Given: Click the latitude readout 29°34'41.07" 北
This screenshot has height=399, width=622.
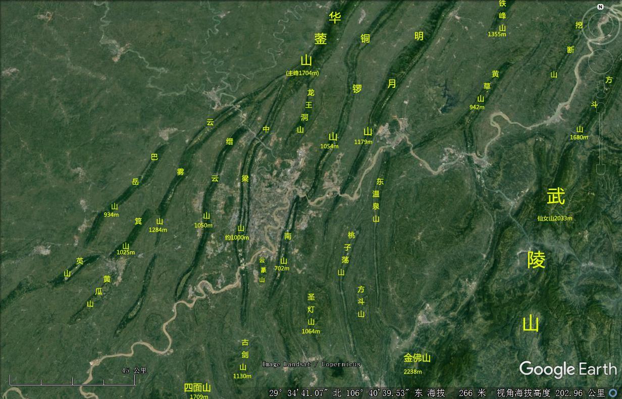Looking at the screenshot, I should (x=305, y=393).
